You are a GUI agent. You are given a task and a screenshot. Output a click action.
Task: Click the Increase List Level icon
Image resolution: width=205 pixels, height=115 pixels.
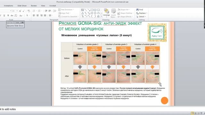click(50, 11)
